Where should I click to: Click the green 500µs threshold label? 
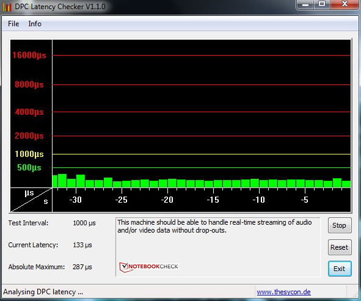[x=29, y=167]
